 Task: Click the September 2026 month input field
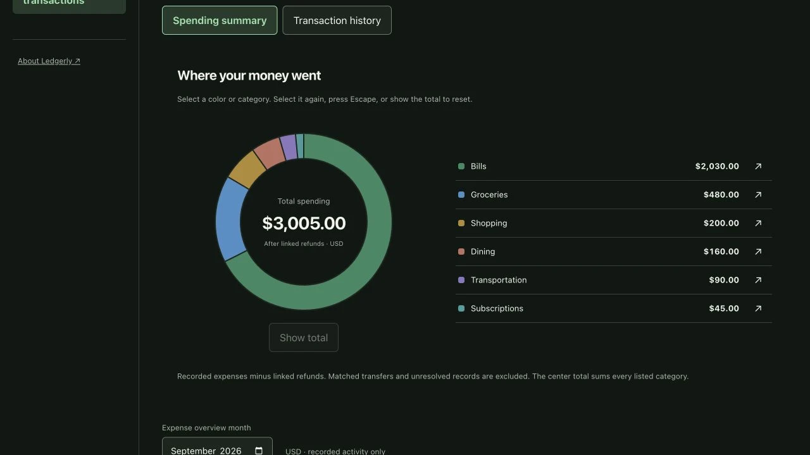pyautogui.click(x=217, y=446)
